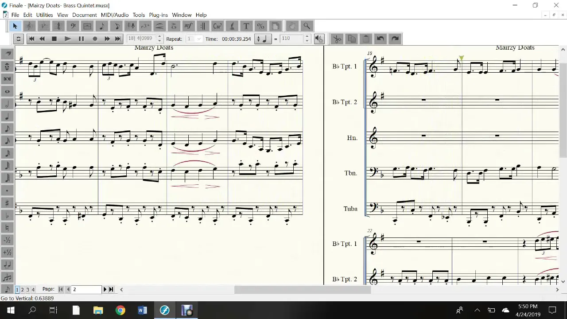
Task: Open the Document menu
Action: tap(84, 15)
